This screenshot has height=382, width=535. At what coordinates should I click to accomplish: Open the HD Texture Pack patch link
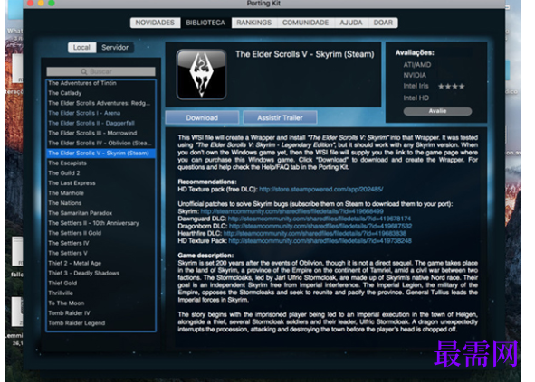tap(320, 241)
